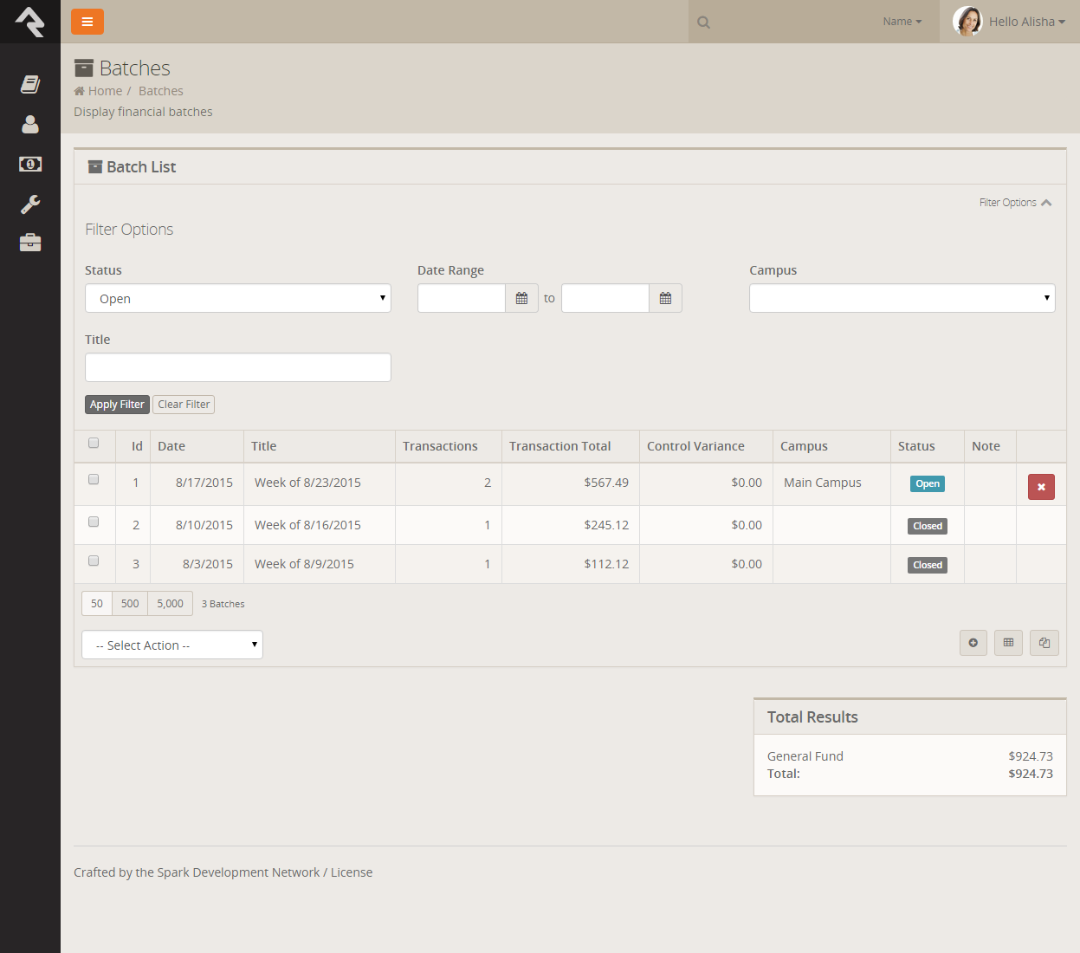Open the Select Action dropdown
1080x953 pixels.
coord(172,645)
